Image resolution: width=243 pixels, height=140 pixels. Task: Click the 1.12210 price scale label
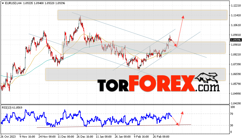tap(236, 6)
